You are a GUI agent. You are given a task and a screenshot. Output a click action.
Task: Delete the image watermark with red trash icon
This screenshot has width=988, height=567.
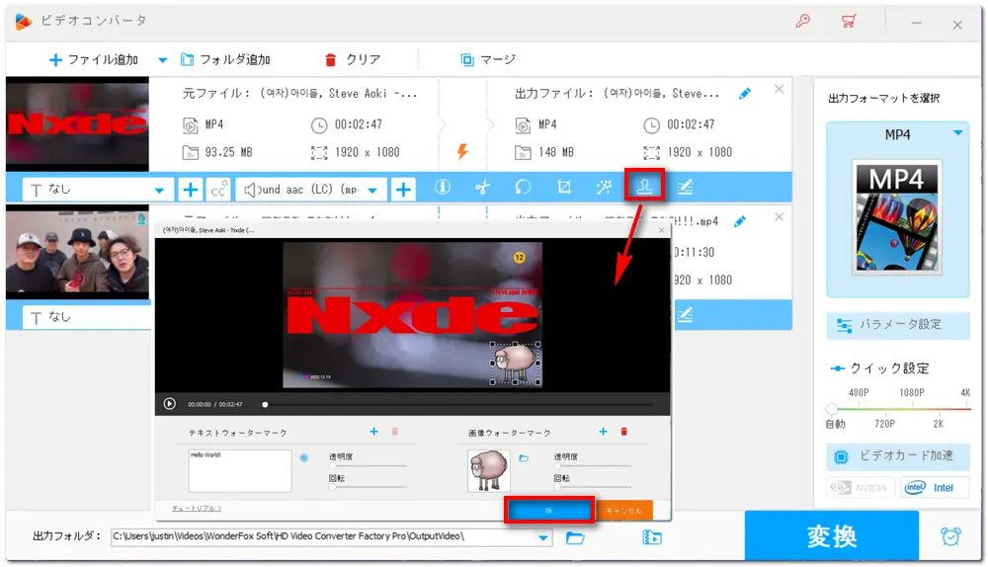623,432
